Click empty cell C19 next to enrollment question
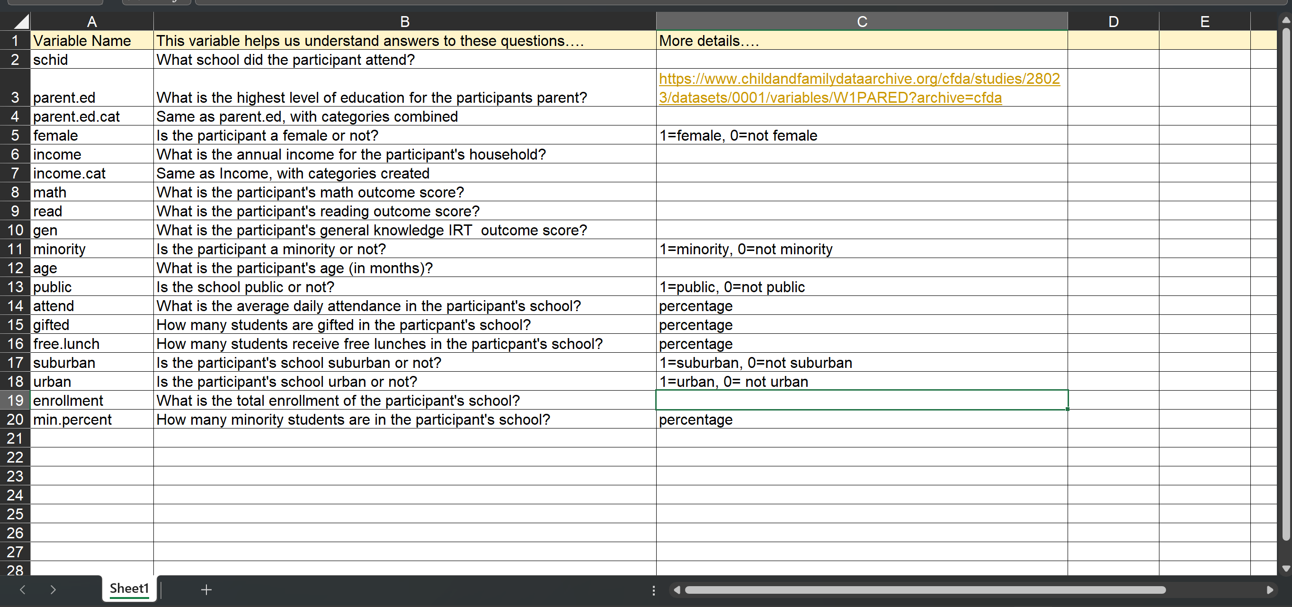The width and height of the screenshot is (1292, 607). [x=861, y=400]
